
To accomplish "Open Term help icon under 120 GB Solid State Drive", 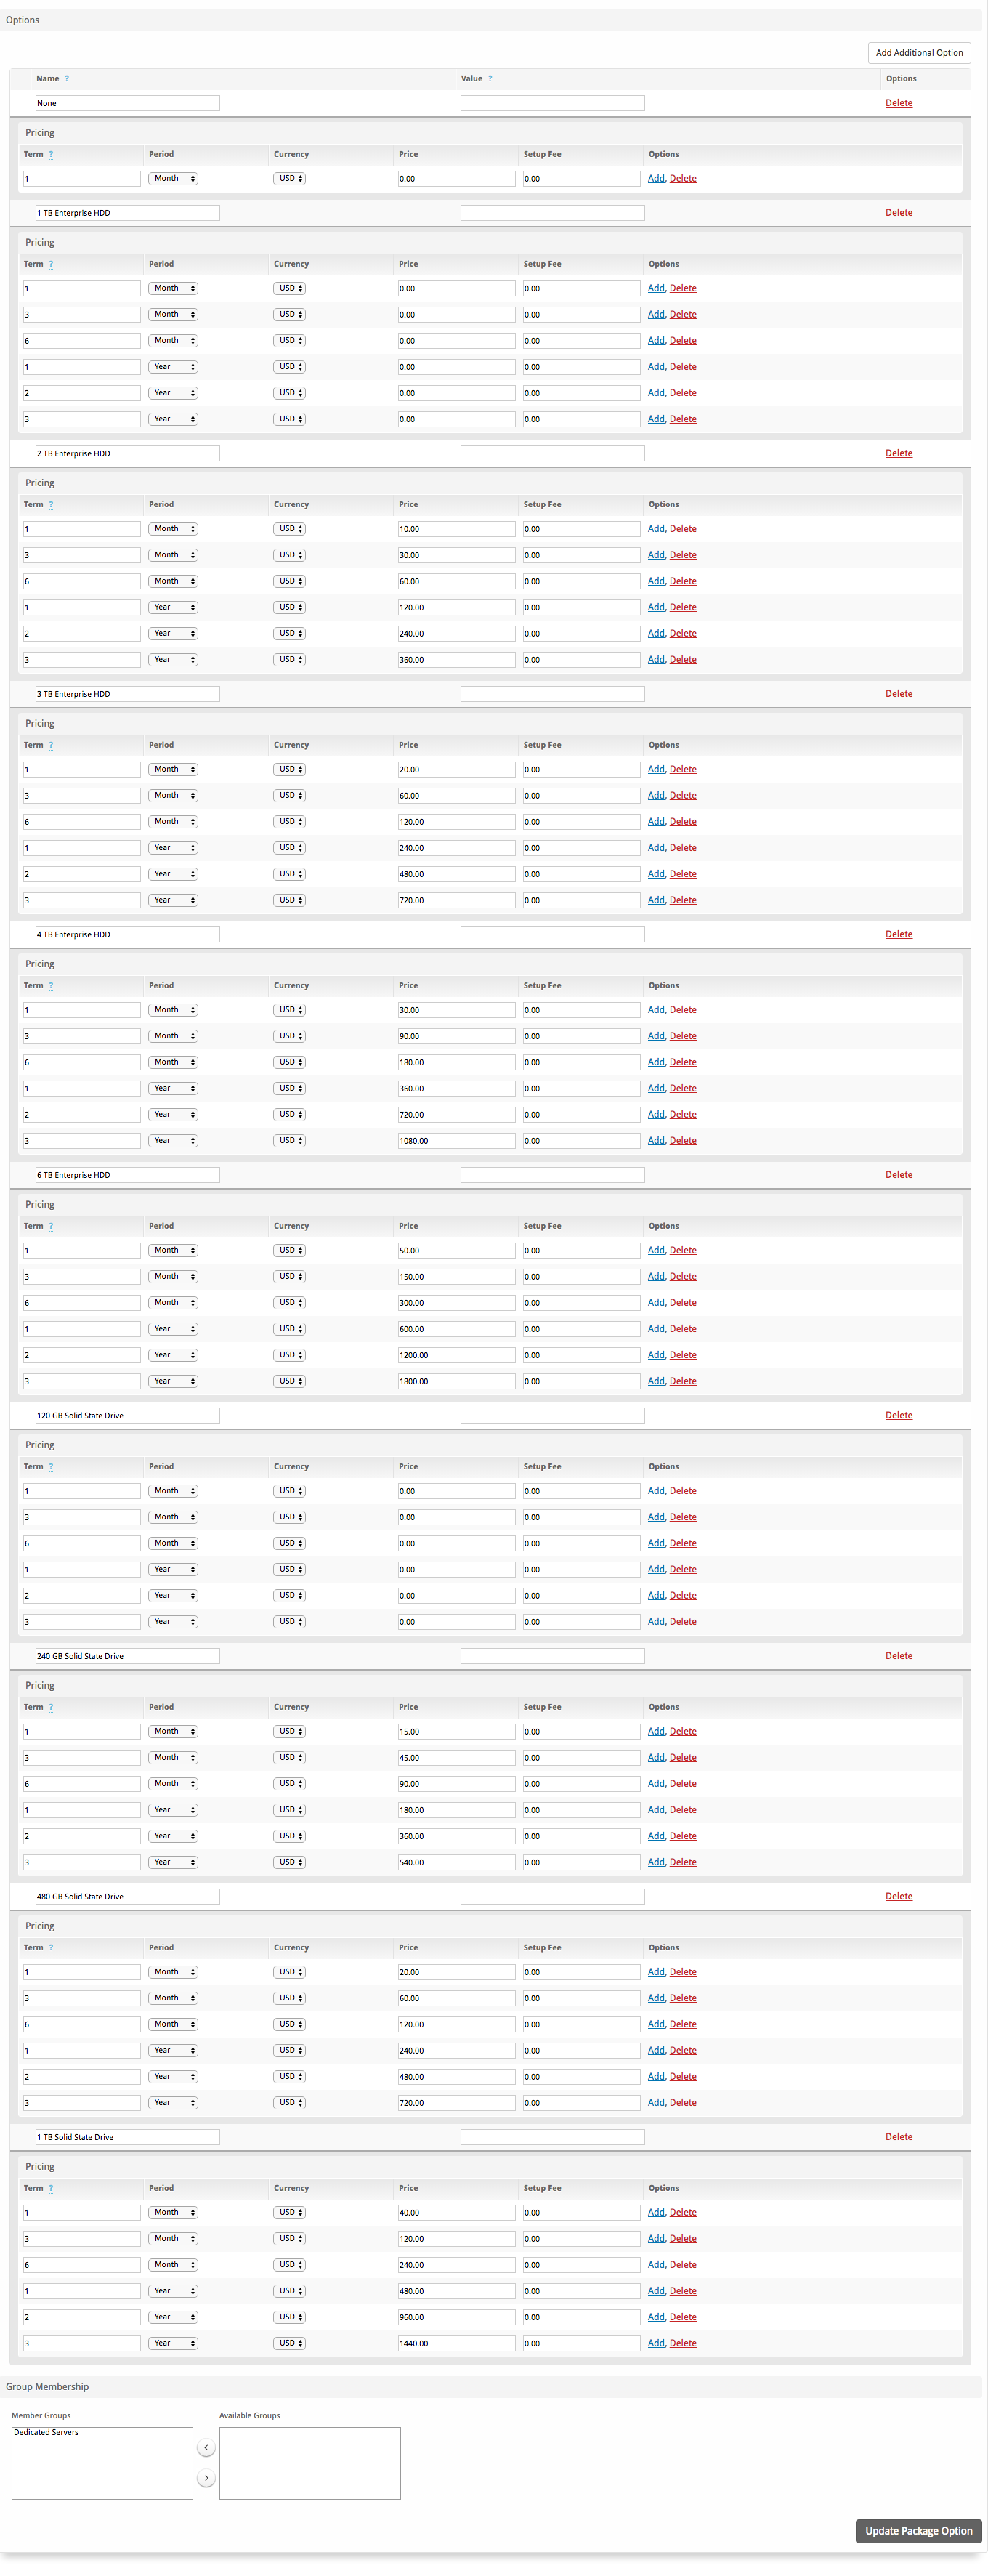I will click(51, 1467).
